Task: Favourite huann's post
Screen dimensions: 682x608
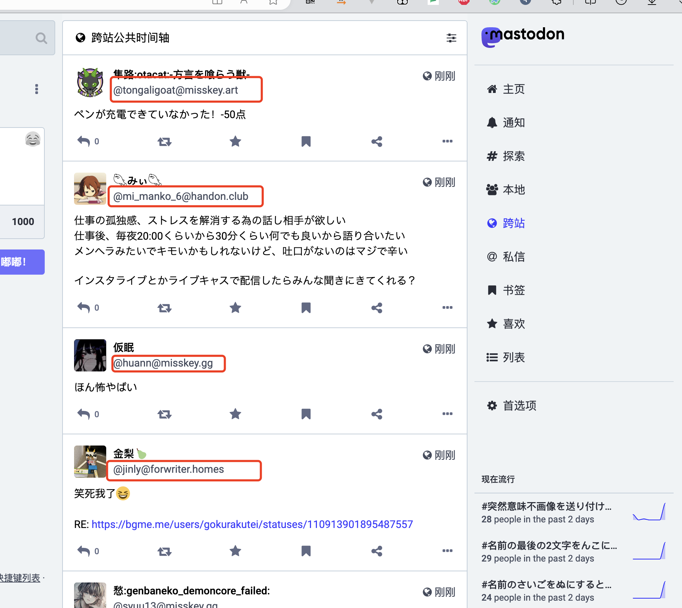Action: pos(235,414)
